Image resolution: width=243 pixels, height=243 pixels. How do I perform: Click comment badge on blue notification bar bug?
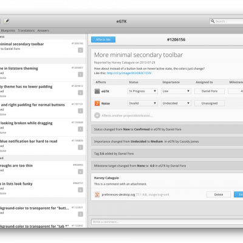click(x=80, y=148)
